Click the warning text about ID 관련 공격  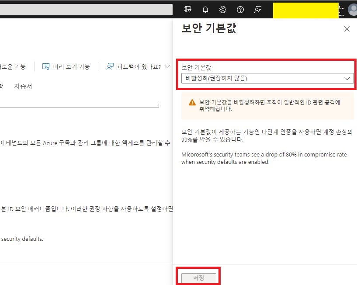coord(270,105)
